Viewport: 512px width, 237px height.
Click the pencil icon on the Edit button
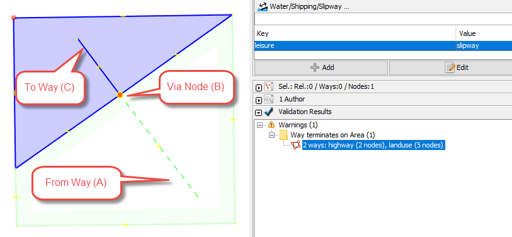coord(450,67)
